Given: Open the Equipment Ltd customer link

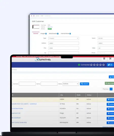Looking at the screenshot, I should click(x=16, y=113).
